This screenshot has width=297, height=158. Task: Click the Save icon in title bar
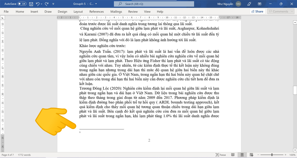click(31, 4)
